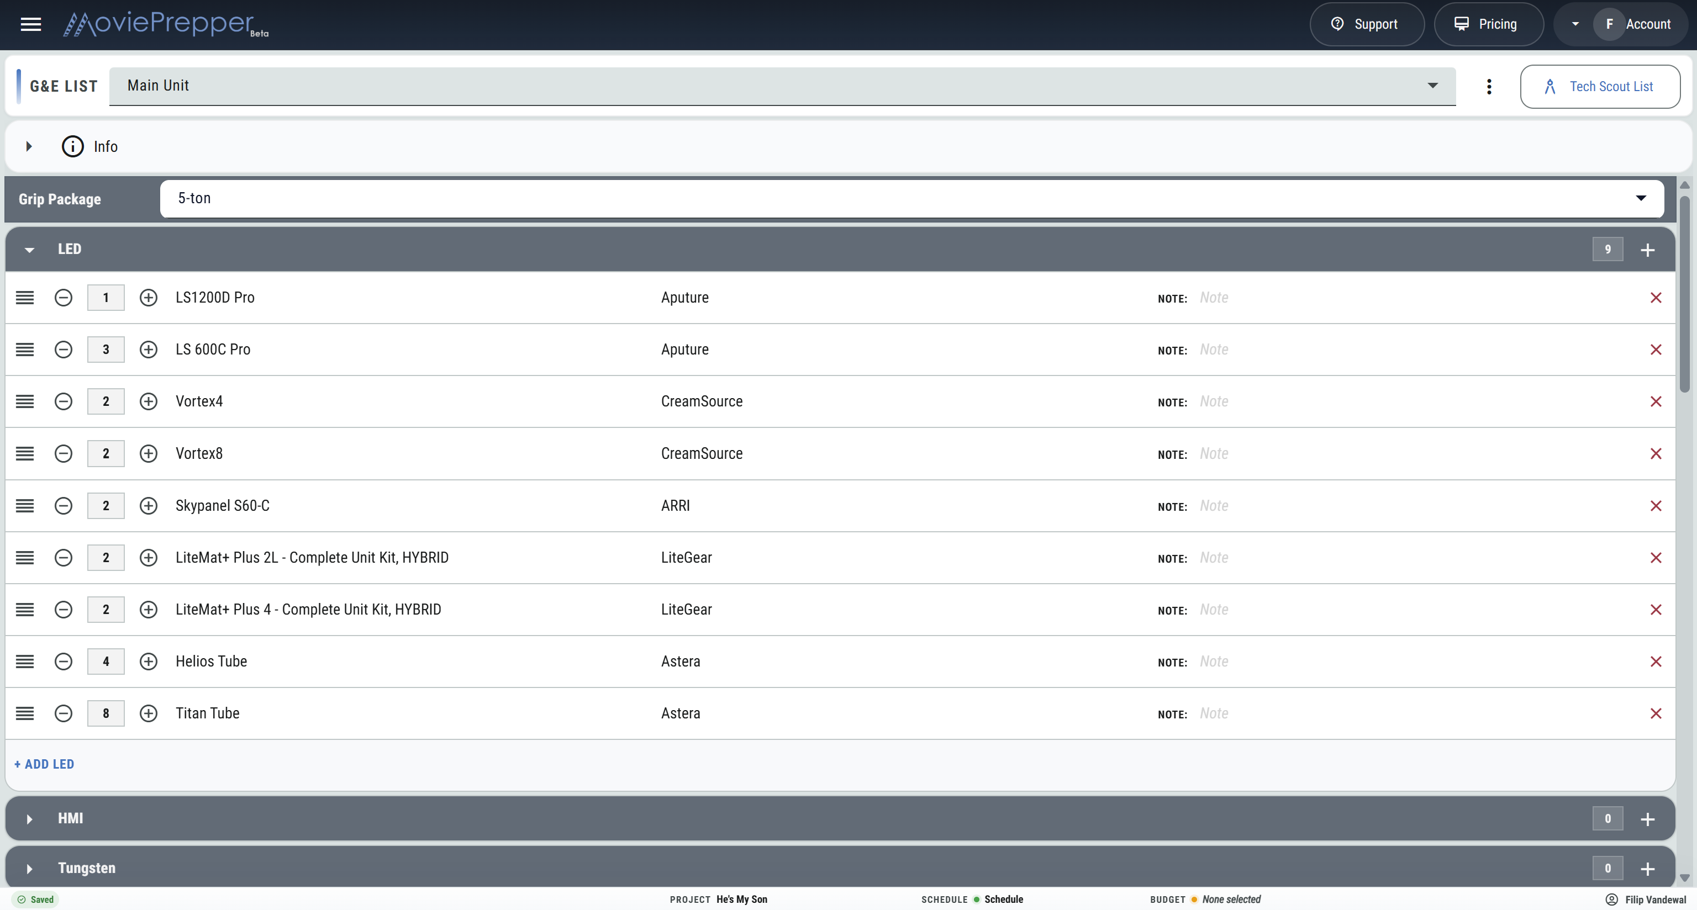This screenshot has height=910, width=1697.
Task: Click the LiteMat+ Plus 2L item name
Action: 312,558
